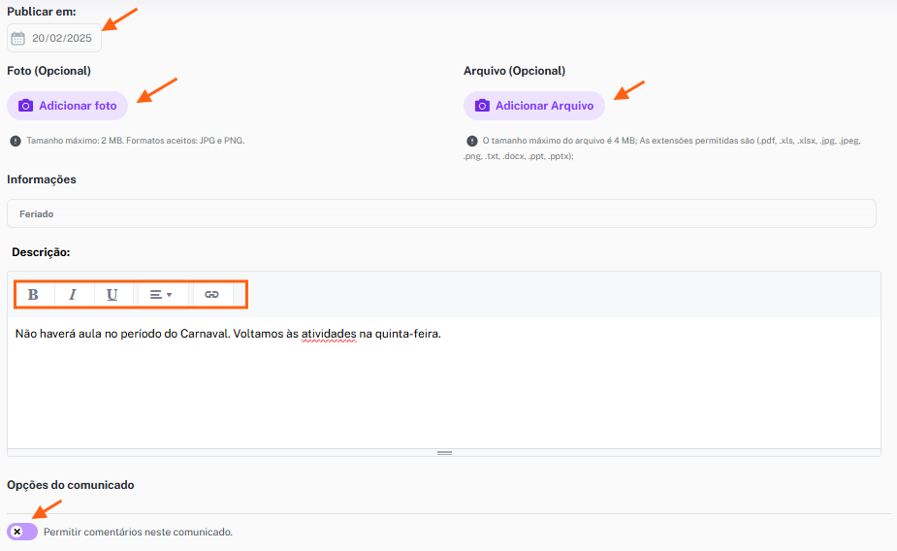Image resolution: width=897 pixels, height=551 pixels.
Task: Open the text alignment dropdown
Action: click(x=161, y=295)
